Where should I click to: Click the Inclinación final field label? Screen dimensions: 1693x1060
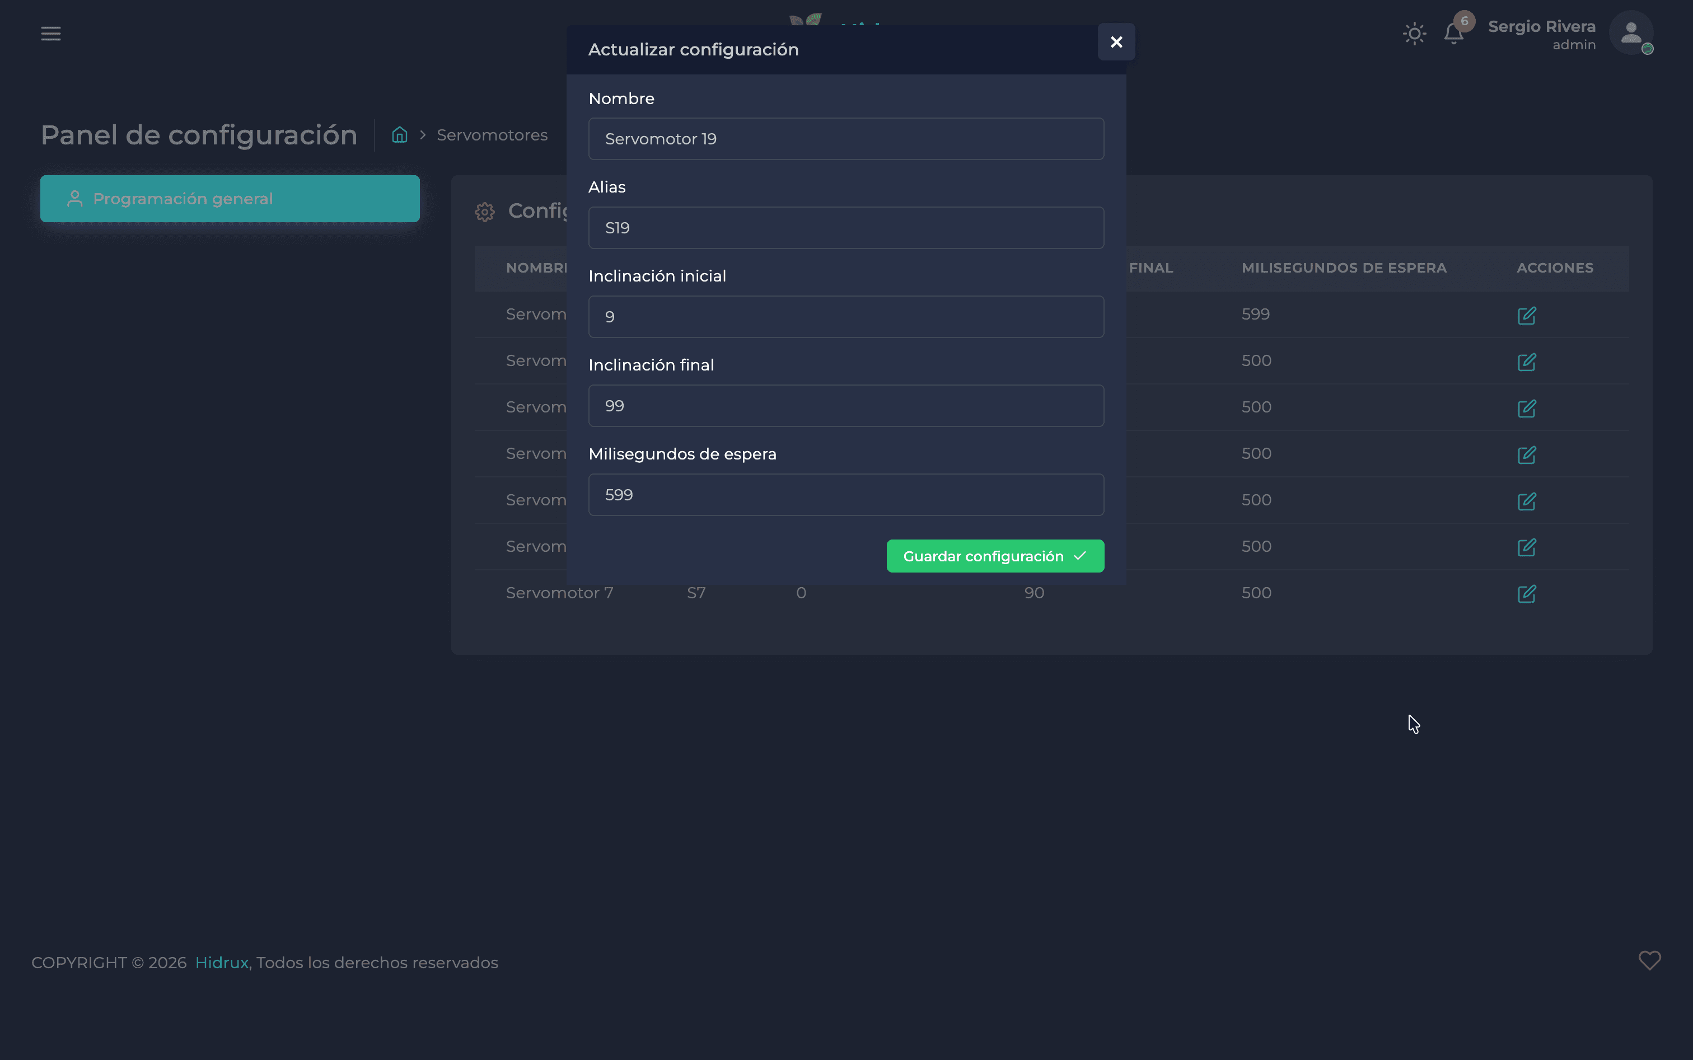[x=651, y=365]
